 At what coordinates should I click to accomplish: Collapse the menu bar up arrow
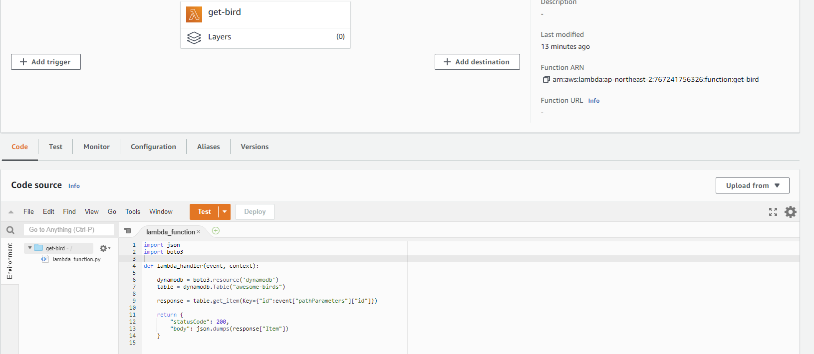[x=11, y=212]
